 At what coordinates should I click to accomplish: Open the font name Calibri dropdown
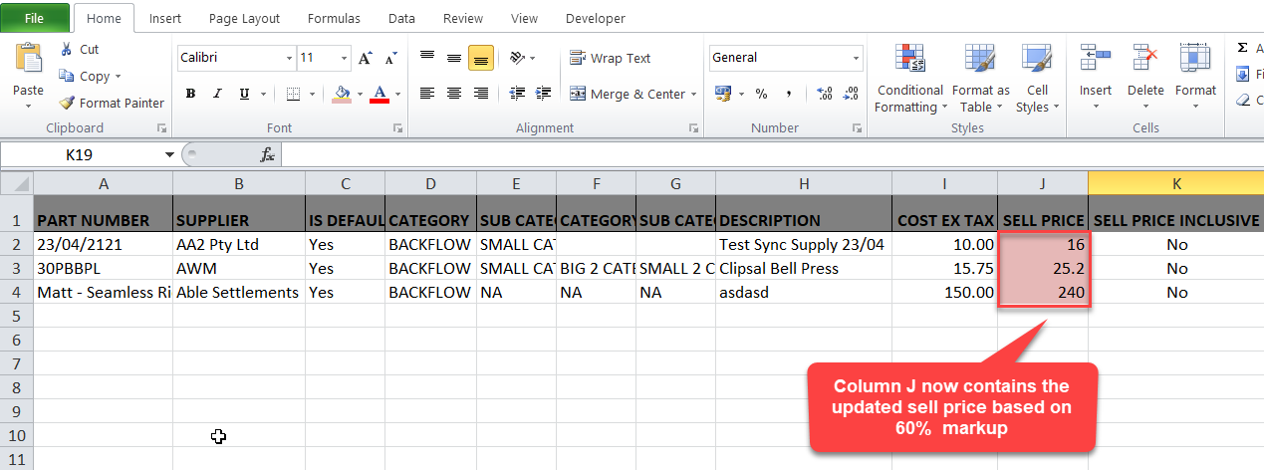289,58
